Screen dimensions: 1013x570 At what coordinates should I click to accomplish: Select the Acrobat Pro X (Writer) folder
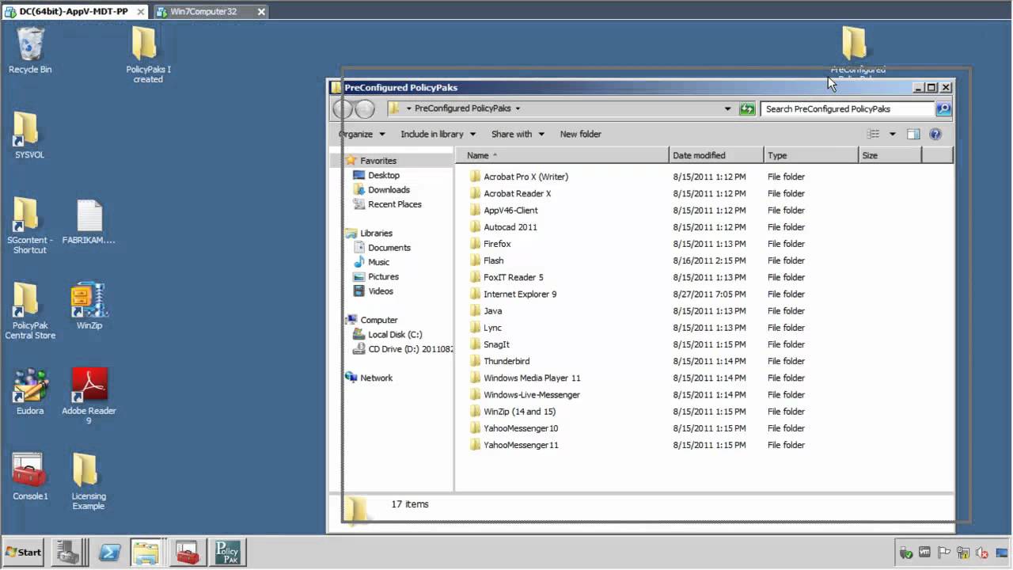pos(525,177)
